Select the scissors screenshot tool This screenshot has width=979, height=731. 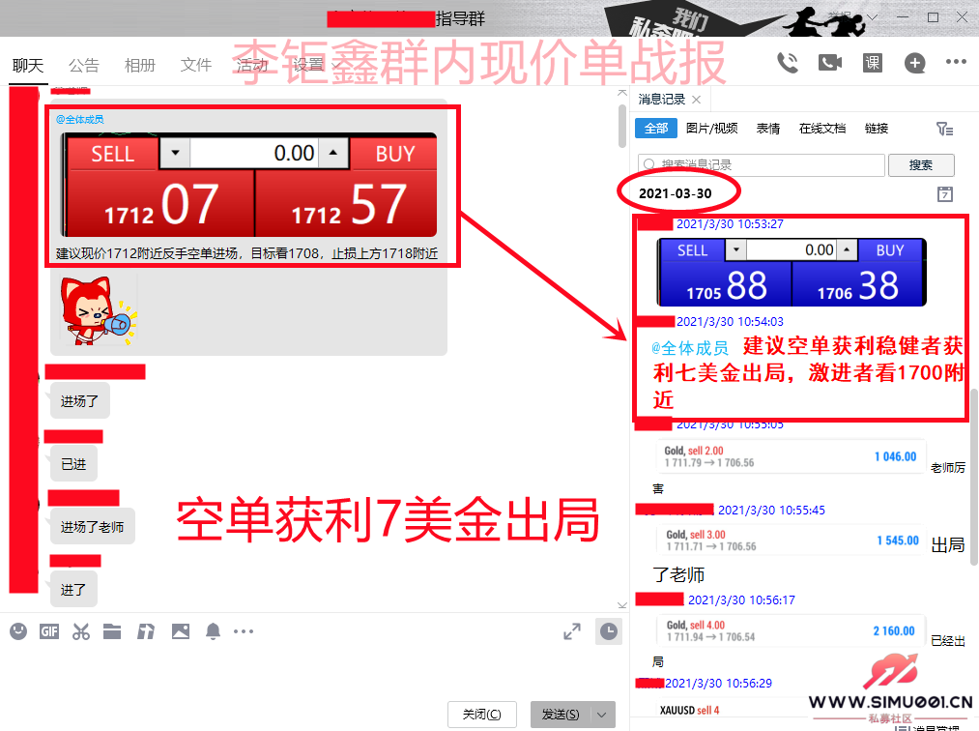click(x=81, y=631)
